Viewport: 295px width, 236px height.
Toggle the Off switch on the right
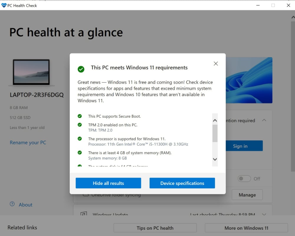tap(244, 178)
